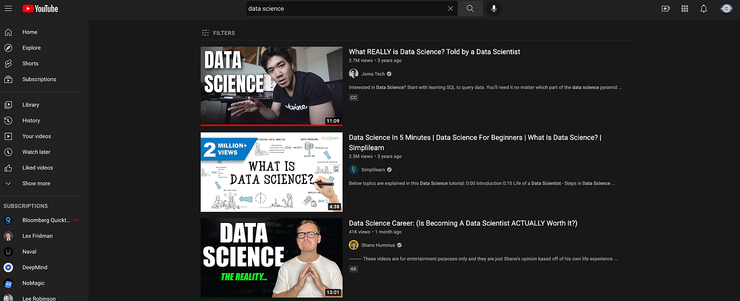Click Simplilearn channel avatar in results
This screenshot has height=301, width=740.
tap(354, 170)
